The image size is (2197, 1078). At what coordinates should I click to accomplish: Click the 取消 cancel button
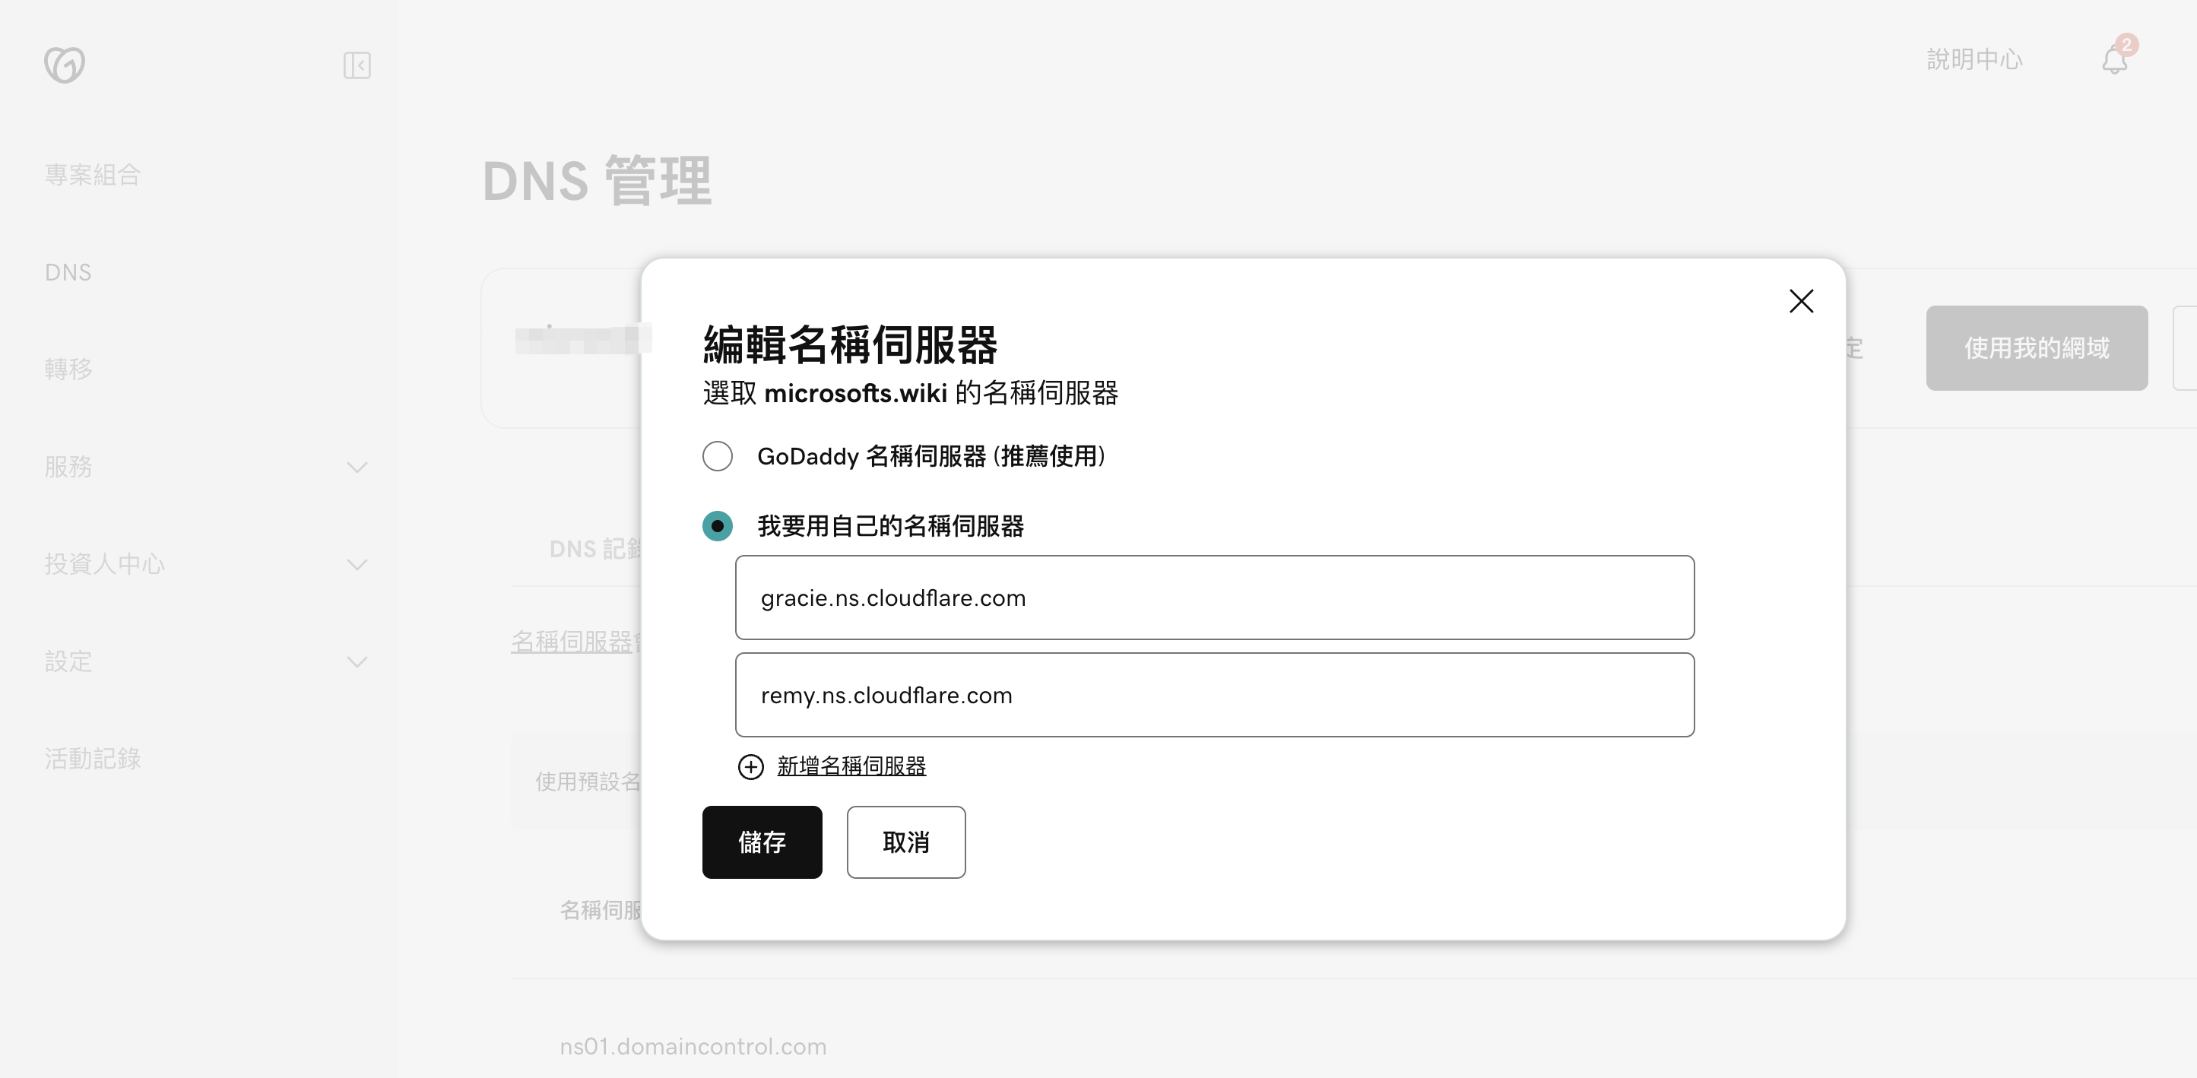click(905, 842)
